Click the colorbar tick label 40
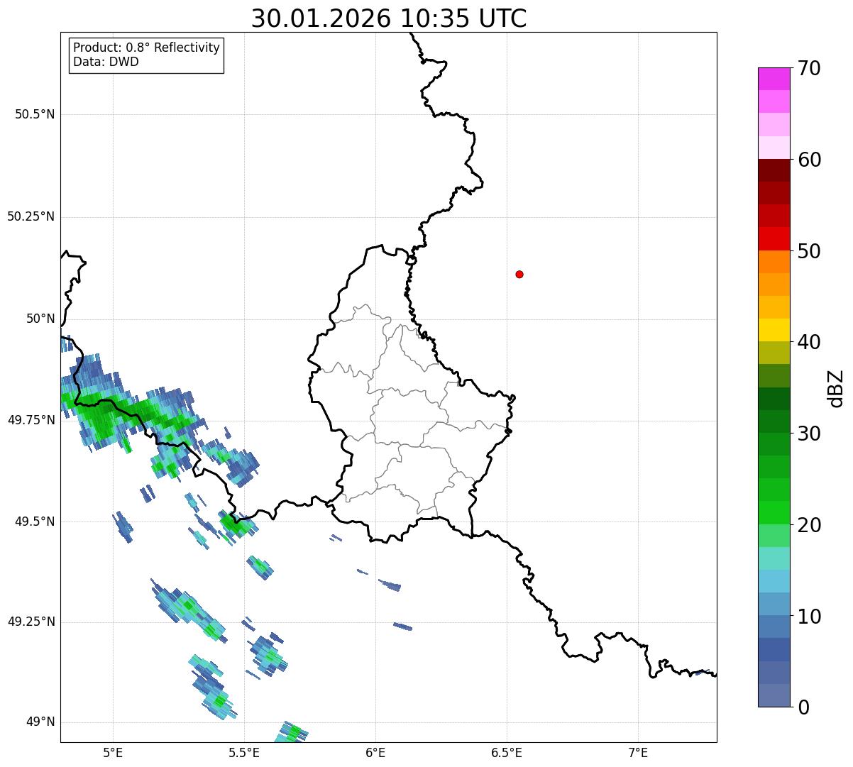The width and height of the screenshot is (853, 767). click(809, 342)
